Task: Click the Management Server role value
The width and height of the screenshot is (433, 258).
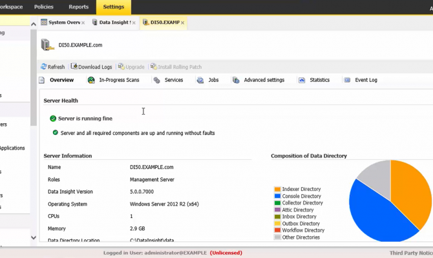Action: pyautogui.click(x=152, y=179)
